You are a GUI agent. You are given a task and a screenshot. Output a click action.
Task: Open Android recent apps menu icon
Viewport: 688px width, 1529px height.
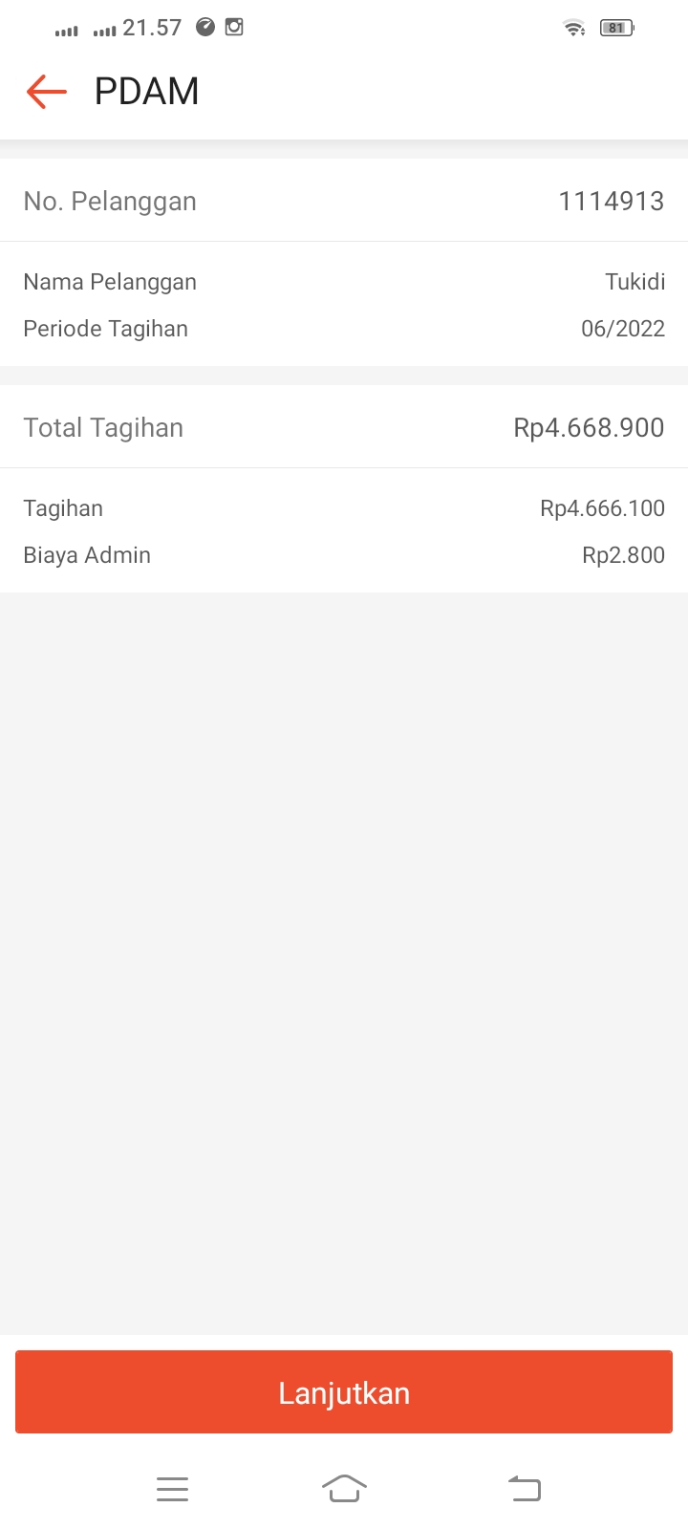coord(172,1489)
